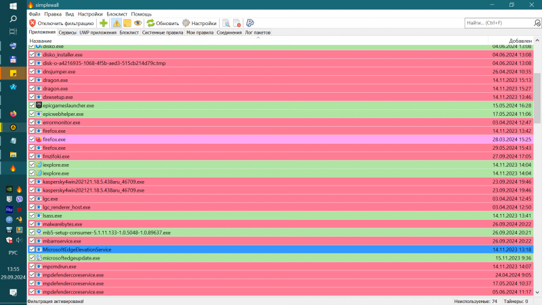Toggle the mpcmdrun.exe checkbox
542x305 pixels.
coord(32,266)
